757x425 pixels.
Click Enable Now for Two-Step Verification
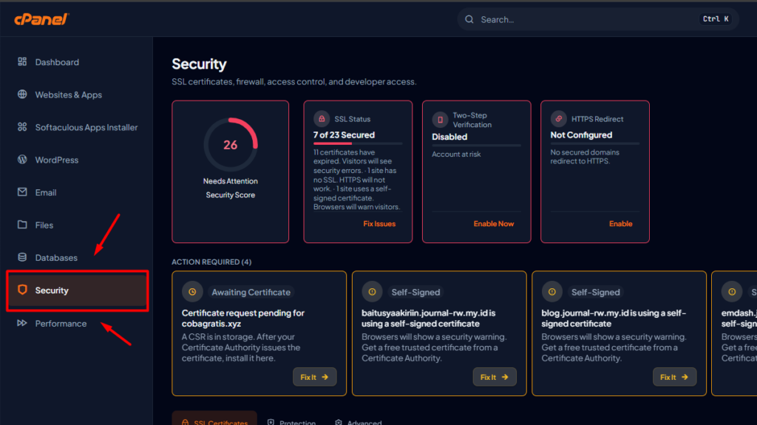(493, 224)
